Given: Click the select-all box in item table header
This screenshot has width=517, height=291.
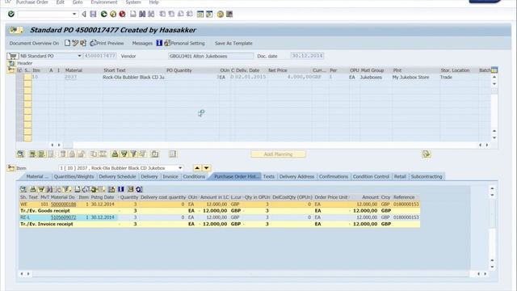Looking at the screenshot, I should click(x=19, y=70).
